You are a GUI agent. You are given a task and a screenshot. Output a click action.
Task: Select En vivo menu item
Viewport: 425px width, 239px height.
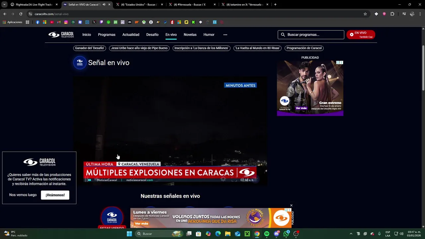tap(171, 35)
